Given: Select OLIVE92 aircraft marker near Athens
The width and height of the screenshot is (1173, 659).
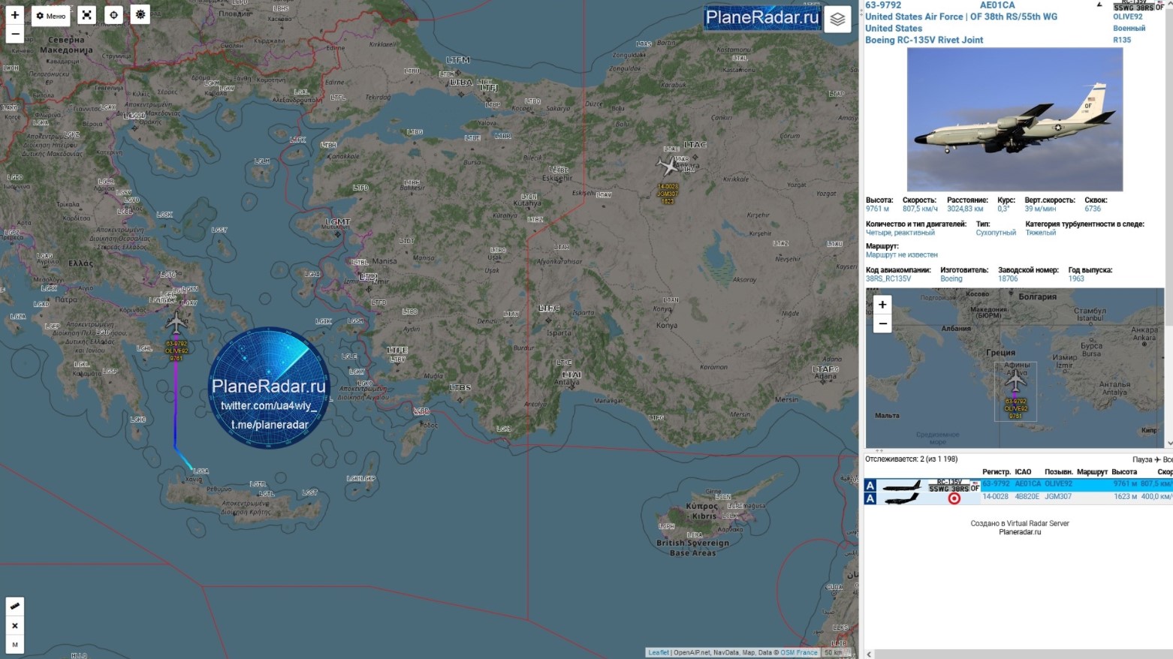Looking at the screenshot, I should coord(176,323).
